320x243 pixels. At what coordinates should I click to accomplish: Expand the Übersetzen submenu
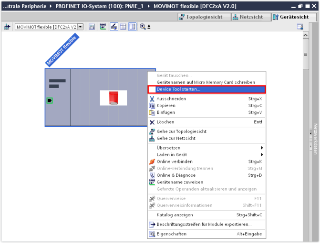click(x=210, y=148)
